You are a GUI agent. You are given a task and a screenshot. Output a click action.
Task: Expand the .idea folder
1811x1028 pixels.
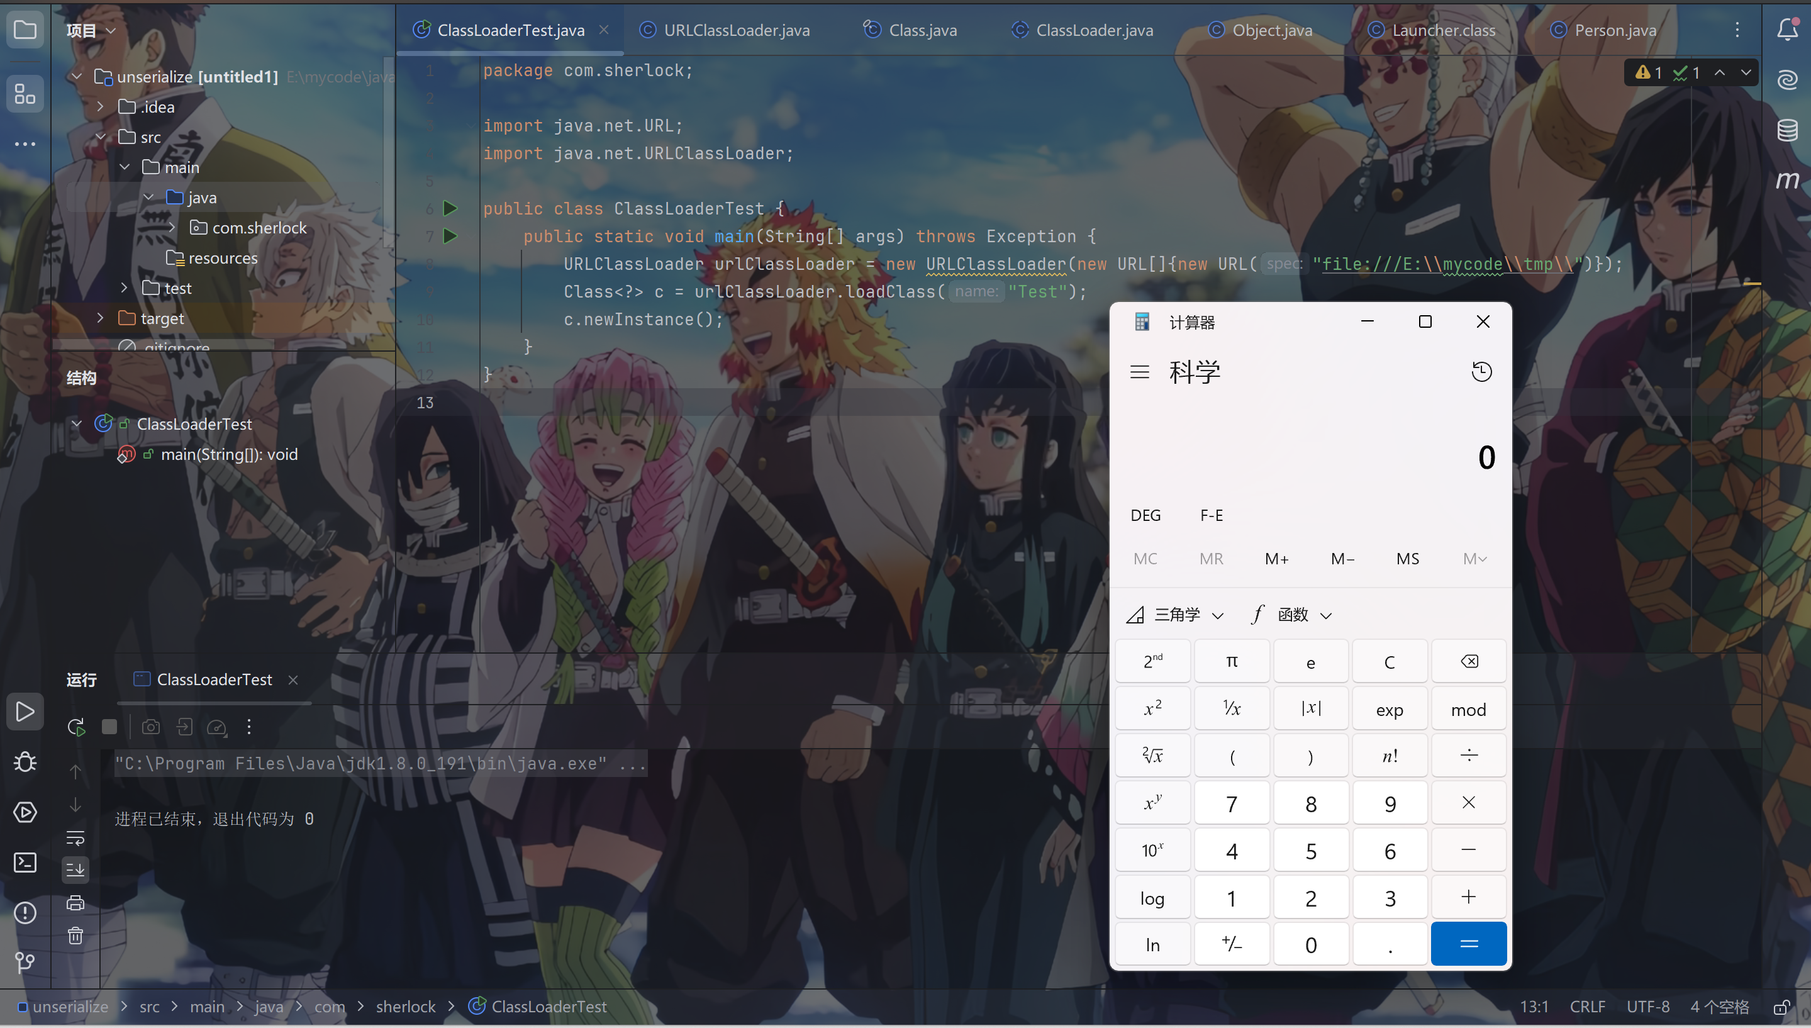[100, 106]
